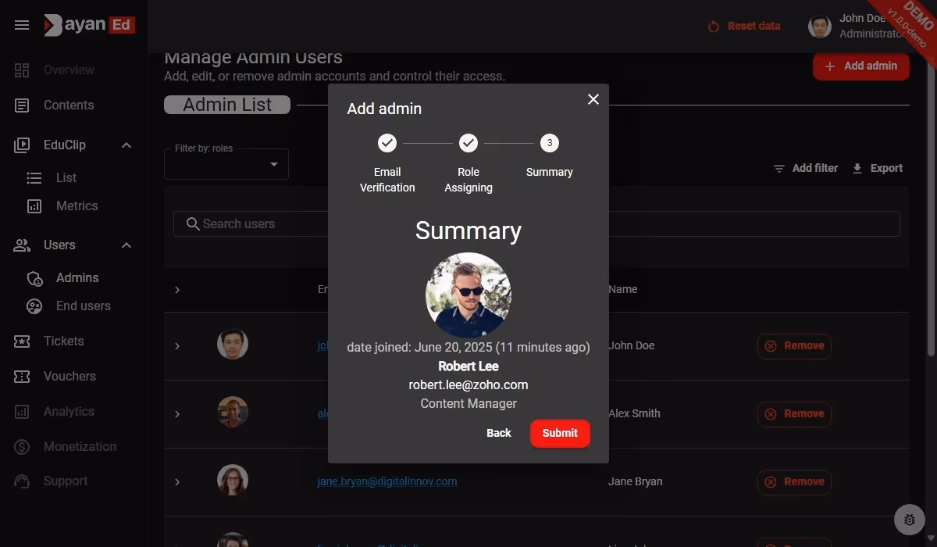Image resolution: width=937 pixels, height=547 pixels.
Task: Click John Doe's row avatar
Action: [x=233, y=345]
